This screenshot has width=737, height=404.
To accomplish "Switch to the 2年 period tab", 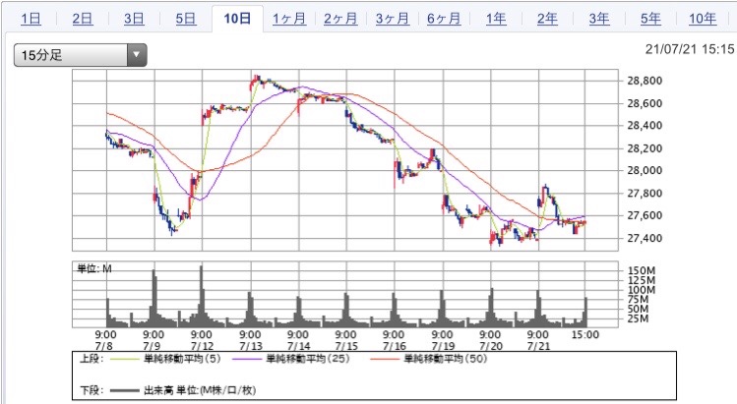I will pos(547,19).
